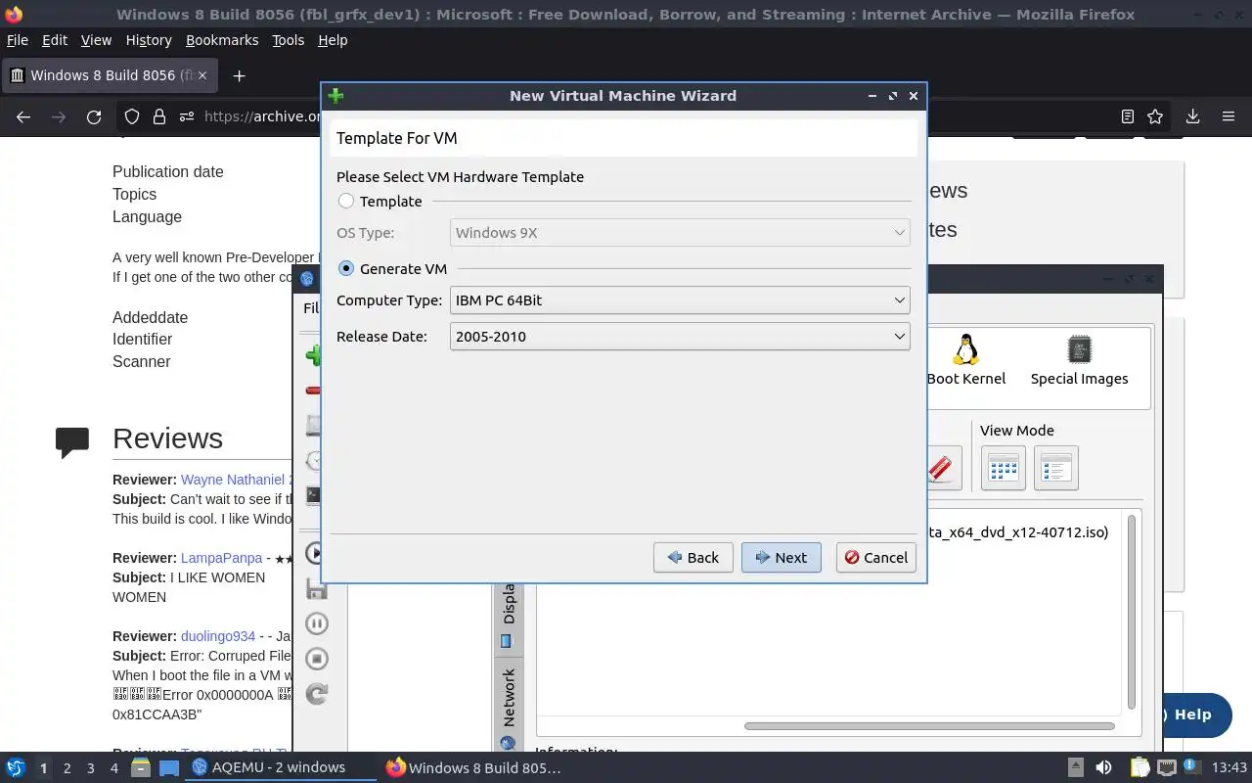
Task: Click Next in the VM wizard
Action: click(x=781, y=557)
